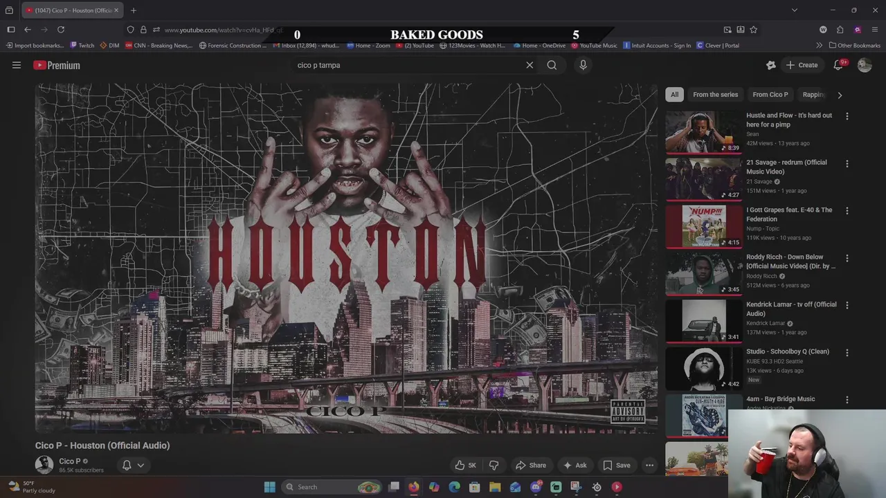
Task: Open 'I Gott Grapes feat. E-40' title
Action: point(789,214)
